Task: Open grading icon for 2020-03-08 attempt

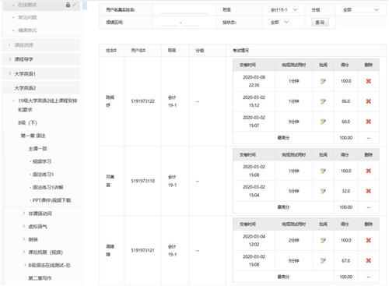Action: click(x=323, y=81)
